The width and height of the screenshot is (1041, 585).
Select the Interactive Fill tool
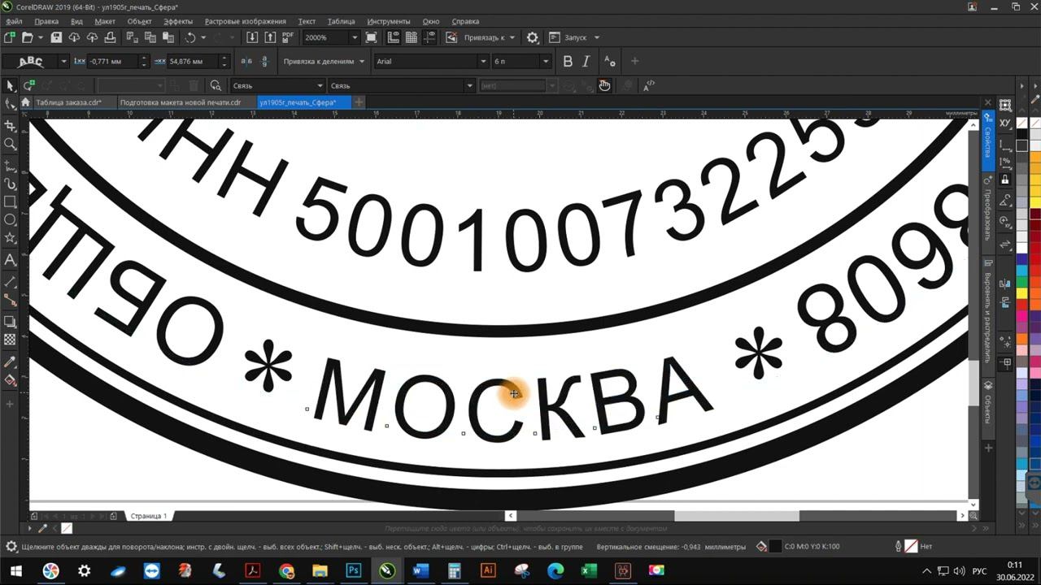pos(10,380)
